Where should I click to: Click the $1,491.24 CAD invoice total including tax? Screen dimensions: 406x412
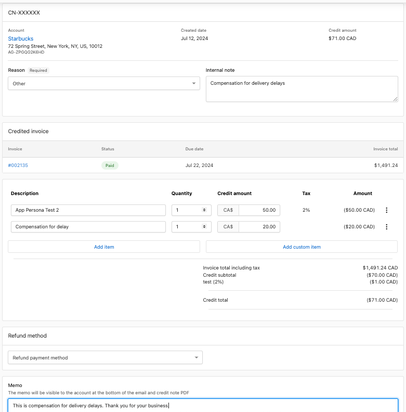380,268
